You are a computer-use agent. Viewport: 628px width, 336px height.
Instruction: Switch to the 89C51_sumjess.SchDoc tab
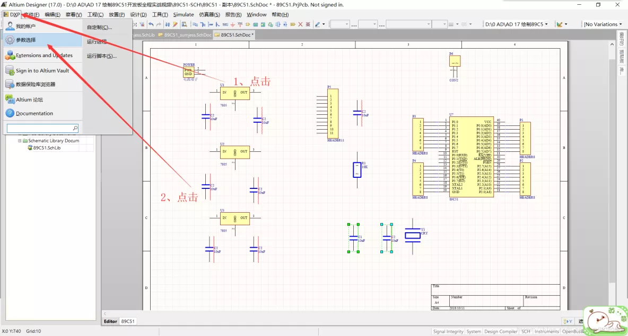coord(185,35)
